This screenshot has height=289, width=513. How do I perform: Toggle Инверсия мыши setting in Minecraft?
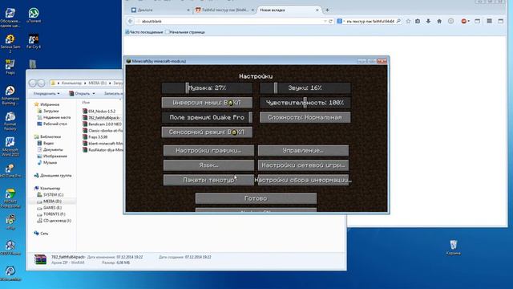[207, 103]
